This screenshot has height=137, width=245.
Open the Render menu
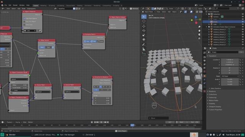15,5
